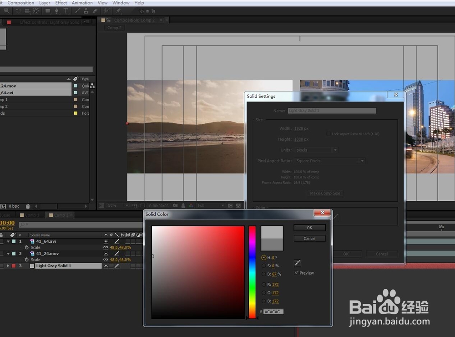The height and width of the screenshot is (337, 455).
Task: Click inside the red saturation color field
Action: [198, 272]
